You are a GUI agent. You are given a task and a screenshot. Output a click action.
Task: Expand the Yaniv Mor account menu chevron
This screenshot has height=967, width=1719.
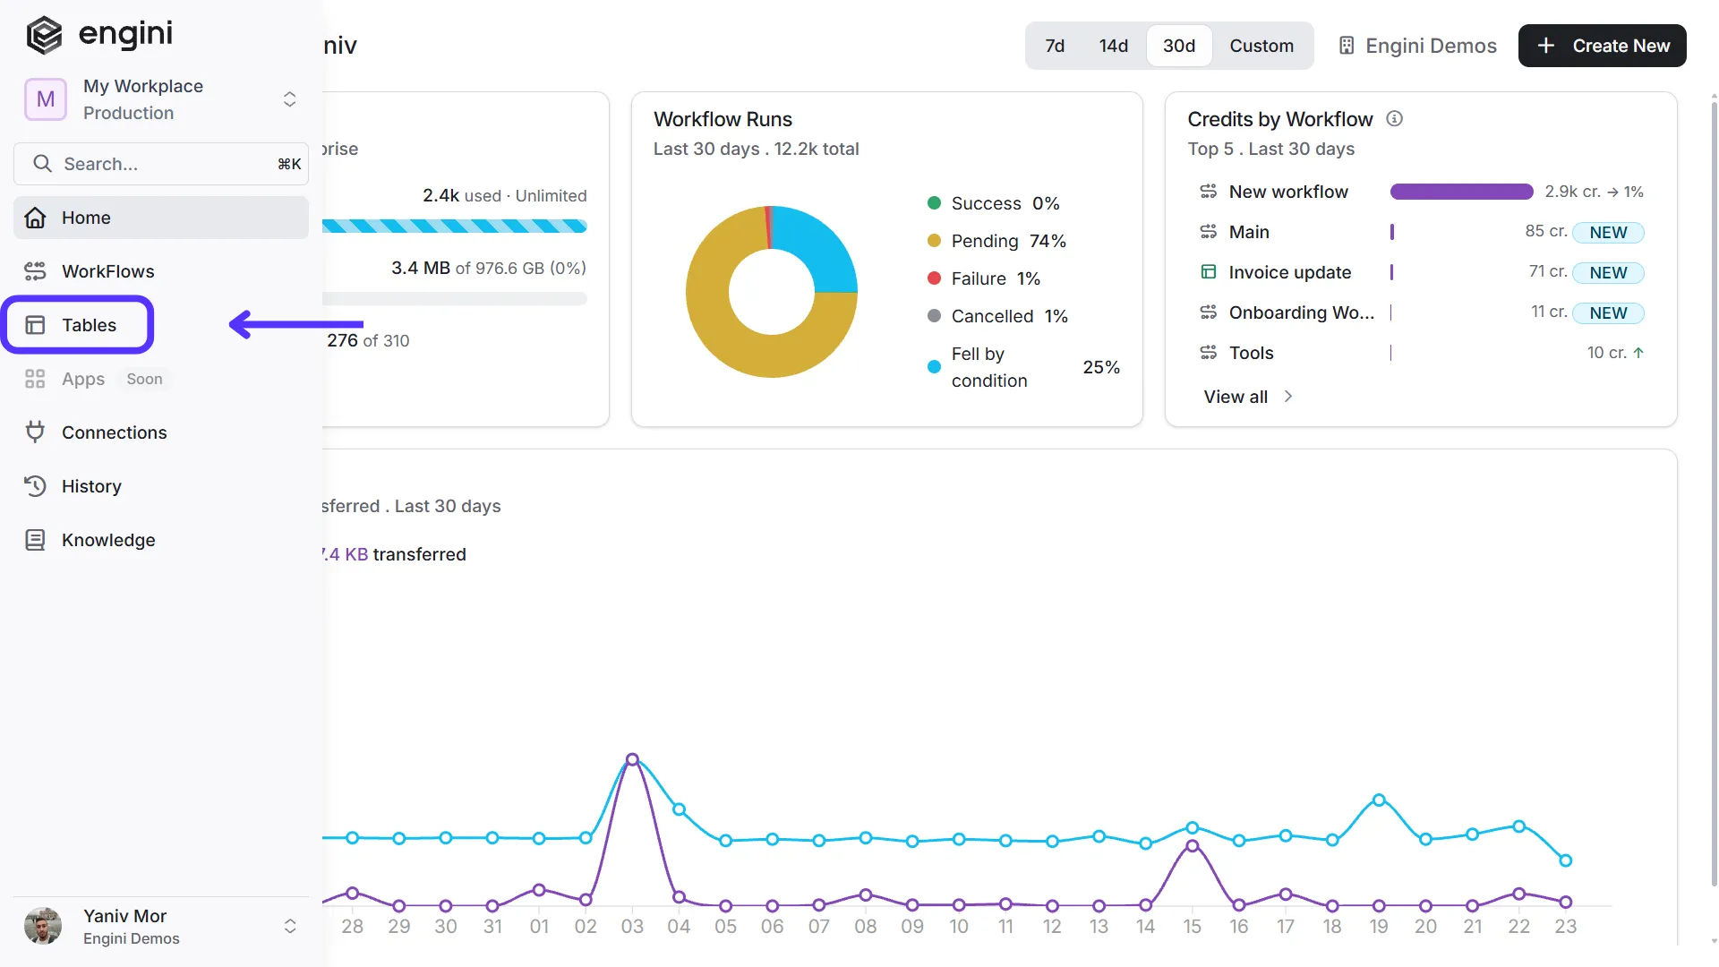coord(289,926)
